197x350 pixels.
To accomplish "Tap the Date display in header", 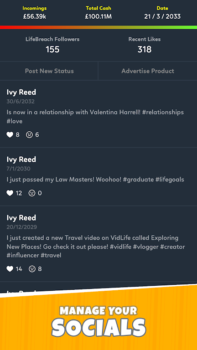I will coord(162,16).
